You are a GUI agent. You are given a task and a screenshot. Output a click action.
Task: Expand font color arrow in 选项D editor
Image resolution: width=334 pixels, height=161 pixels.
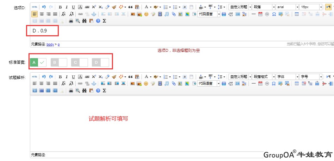(151, 7)
